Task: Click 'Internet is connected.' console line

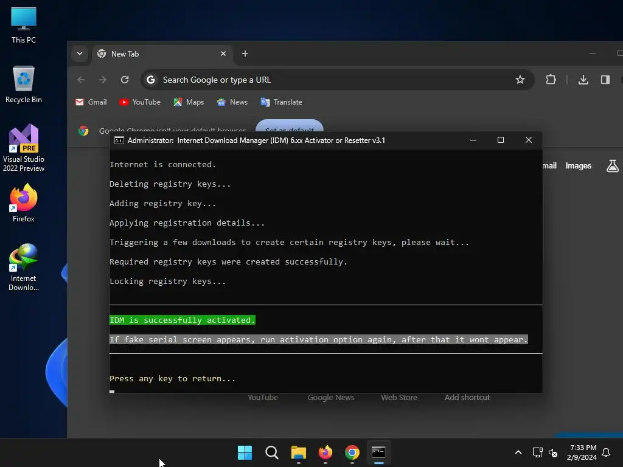Action: [x=163, y=164]
